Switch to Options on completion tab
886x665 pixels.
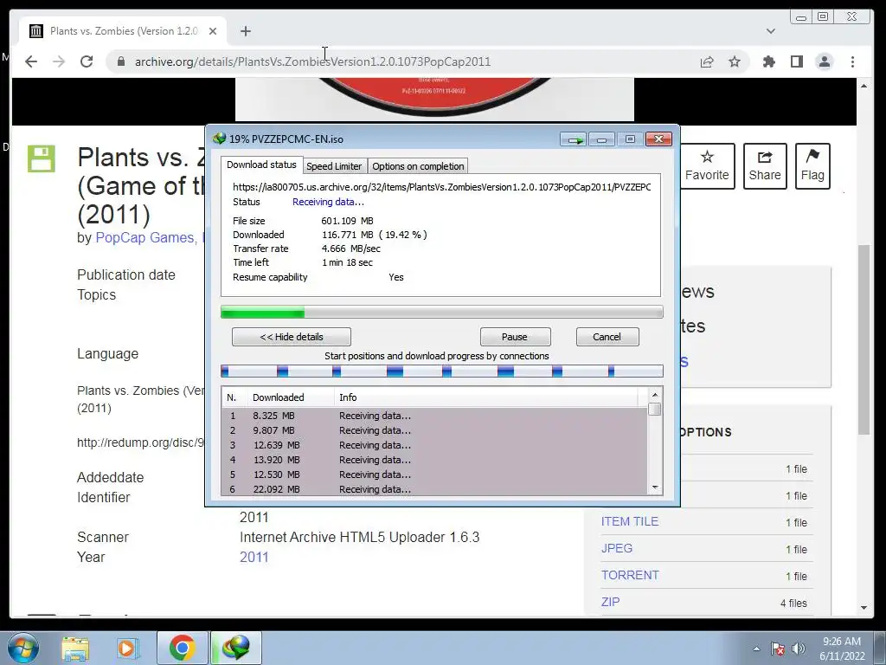pos(418,166)
